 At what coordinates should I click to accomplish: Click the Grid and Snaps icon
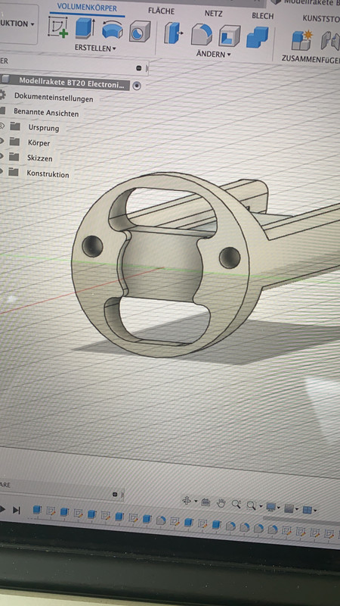coord(289,508)
